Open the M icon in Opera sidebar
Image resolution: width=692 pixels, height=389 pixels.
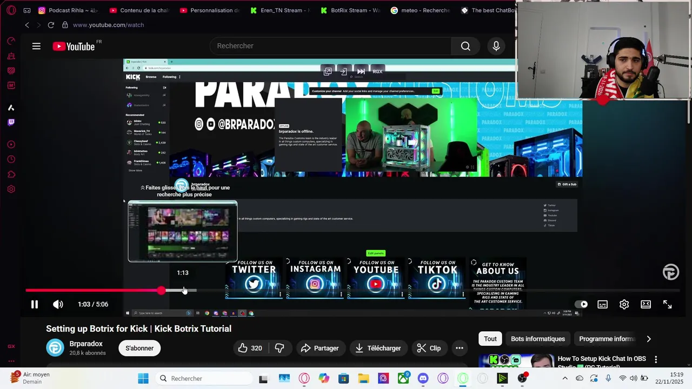pyautogui.click(x=11, y=85)
